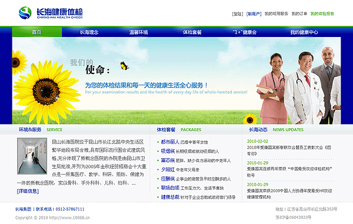Open 我的订单 link

pyautogui.click(x=299, y=14)
